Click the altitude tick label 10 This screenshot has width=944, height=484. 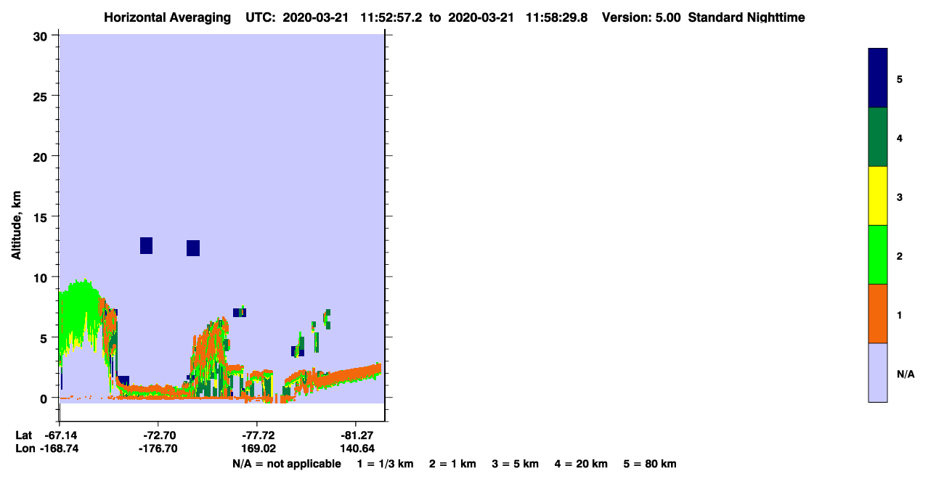(x=42, y=277)
